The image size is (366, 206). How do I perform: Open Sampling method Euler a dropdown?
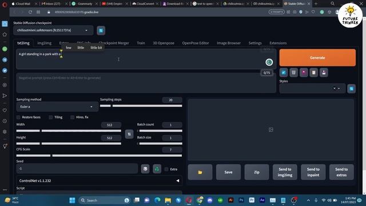coord(57,107)
